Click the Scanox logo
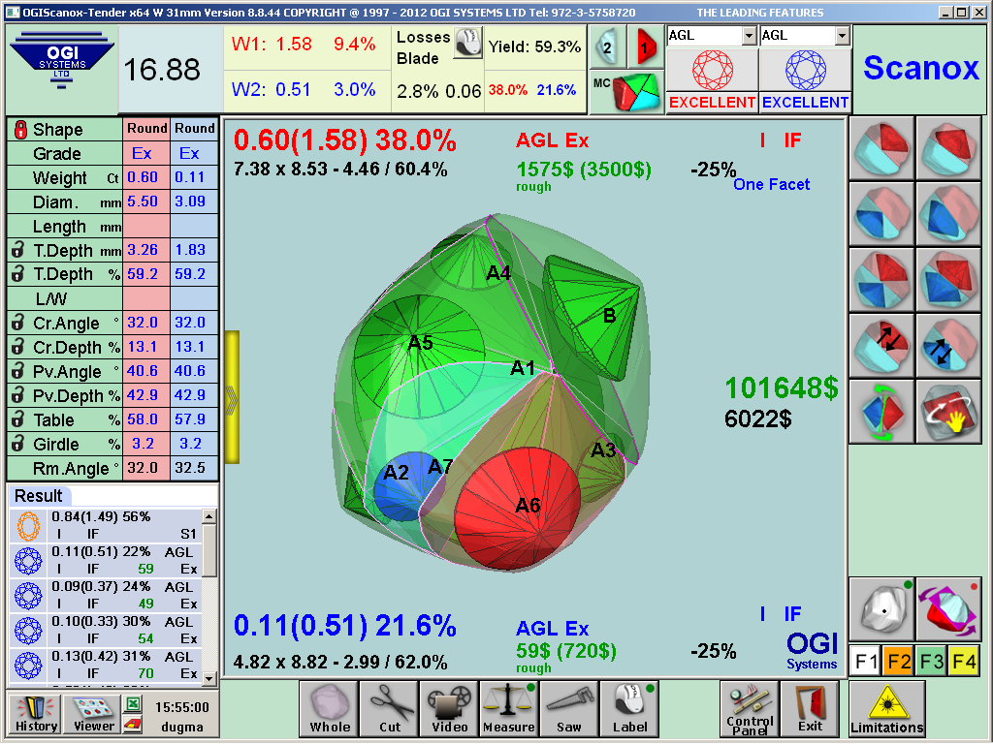The height and width of the screenshot is (744, 993). (921, 69)
